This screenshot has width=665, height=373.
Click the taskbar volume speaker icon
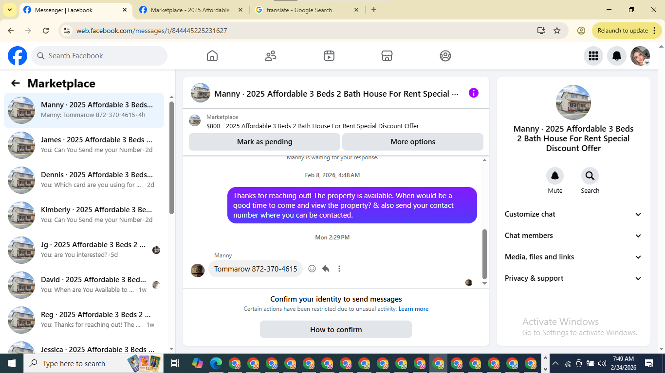pyautogui.click(x=602, y=363)
